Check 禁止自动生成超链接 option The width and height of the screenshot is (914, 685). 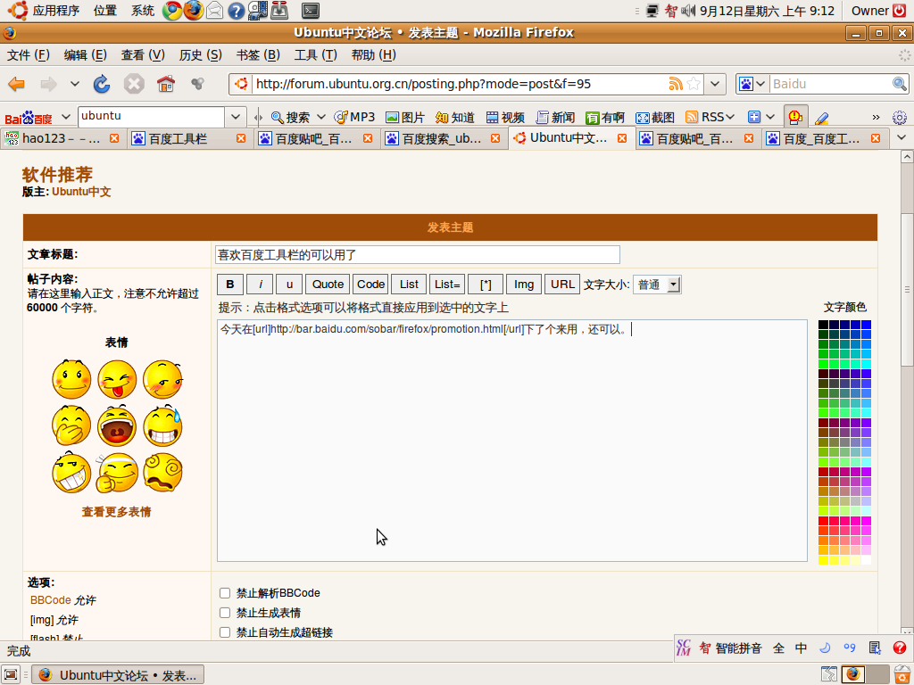click(225, 632)
